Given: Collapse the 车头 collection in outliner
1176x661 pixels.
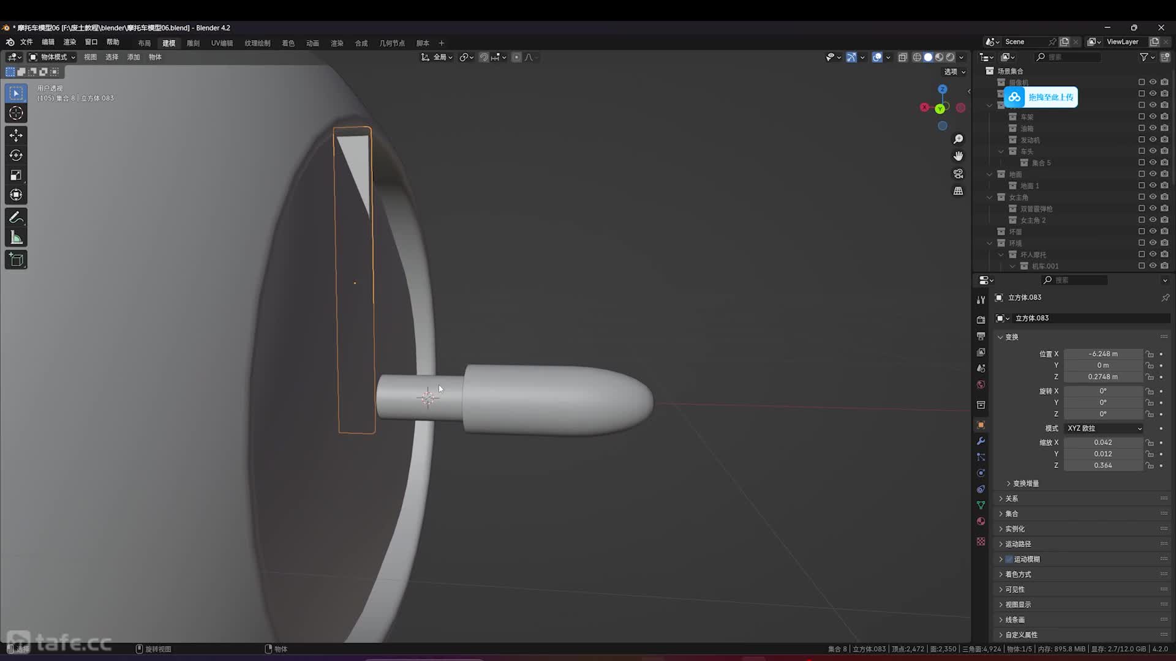Looking at the screenshot, I should (x=1001, y=151).
